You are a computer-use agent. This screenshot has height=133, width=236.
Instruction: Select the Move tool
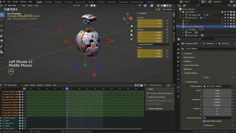point(2,25)
